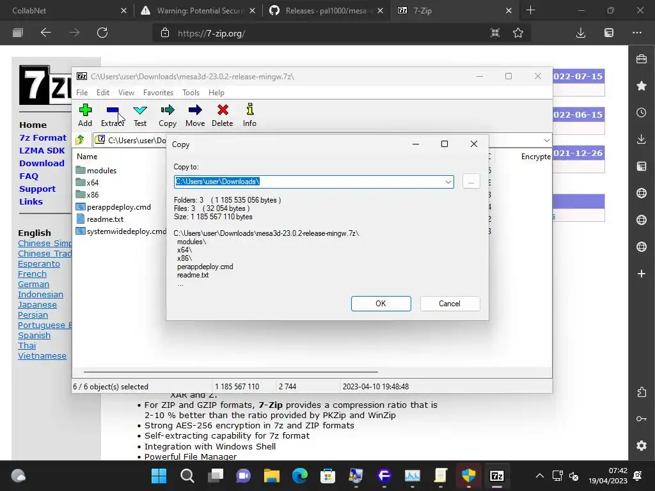Image resolution: width=655 pixels, height=491 pixels.
Task: Click the browser refresh icon
Action: tap(102, 33)
